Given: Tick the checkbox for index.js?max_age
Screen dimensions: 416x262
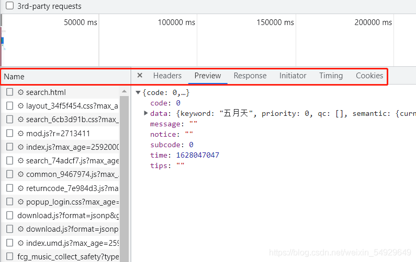Looking at the screenshot, I should (9, 147).
